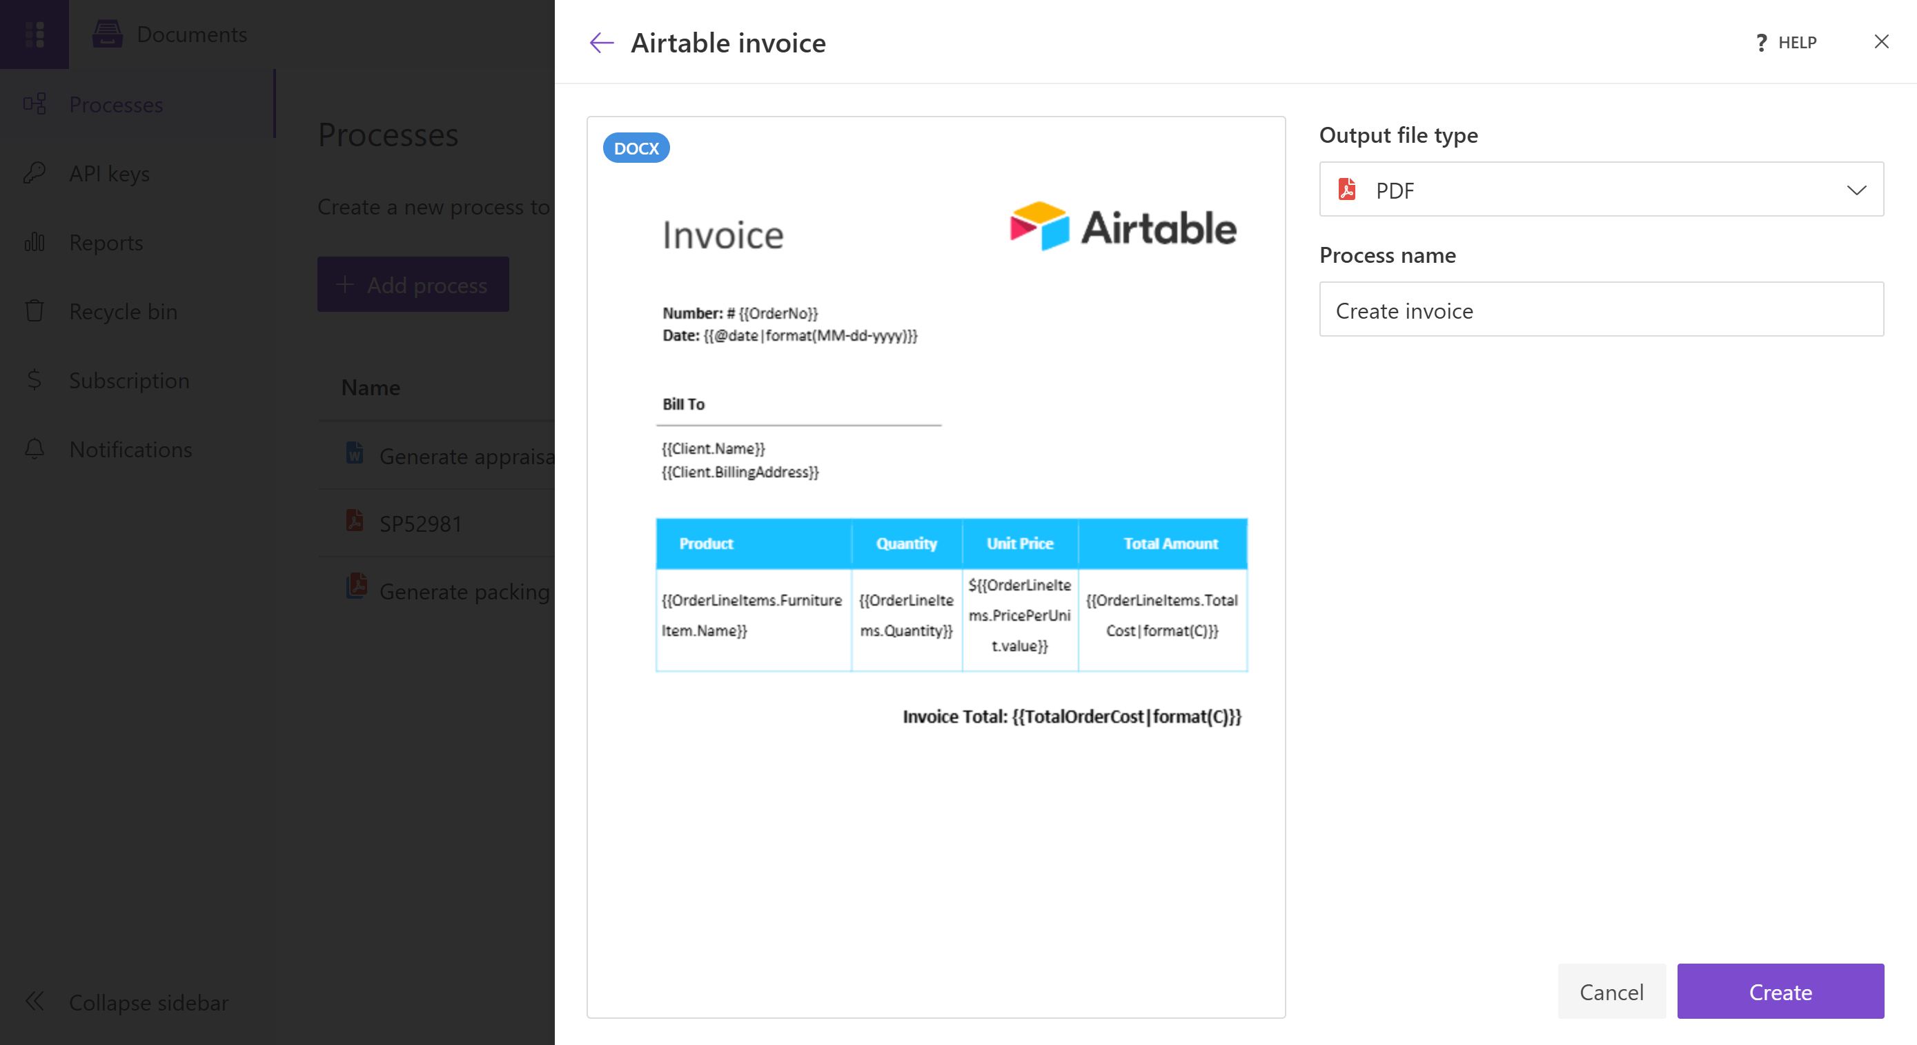
Task: Click the {{Client.Name}} placeholder in preview
Action: 713,448
